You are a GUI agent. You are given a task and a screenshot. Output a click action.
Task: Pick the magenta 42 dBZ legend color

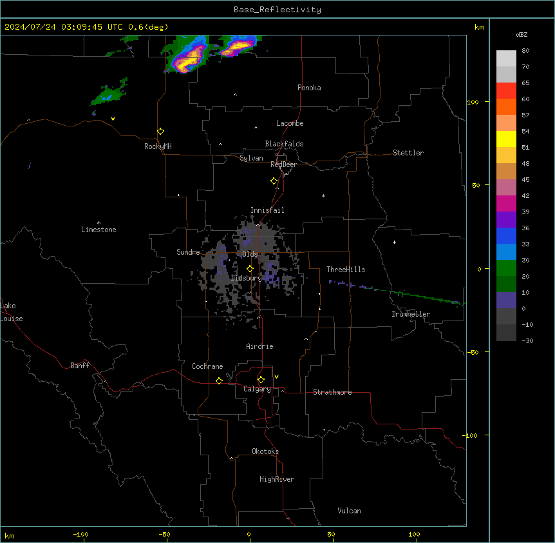506,203
